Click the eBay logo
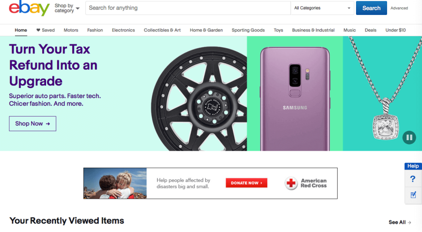 [29, 8]
